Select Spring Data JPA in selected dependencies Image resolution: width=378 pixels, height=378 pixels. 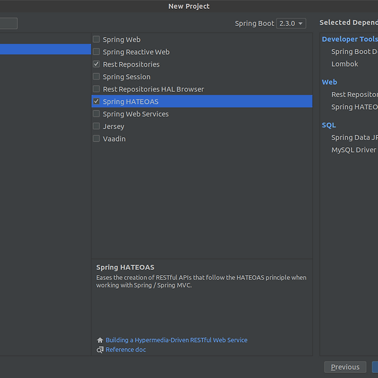[354, 137]
